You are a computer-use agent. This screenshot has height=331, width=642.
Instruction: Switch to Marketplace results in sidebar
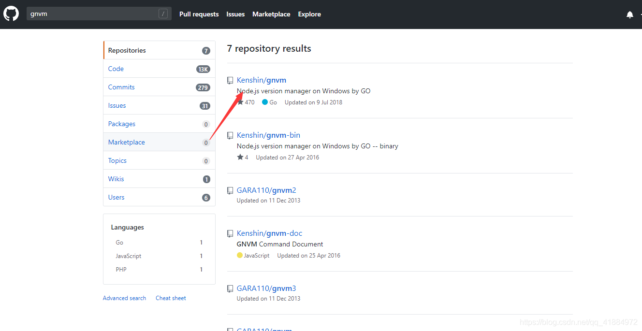(x=159, y=142)
